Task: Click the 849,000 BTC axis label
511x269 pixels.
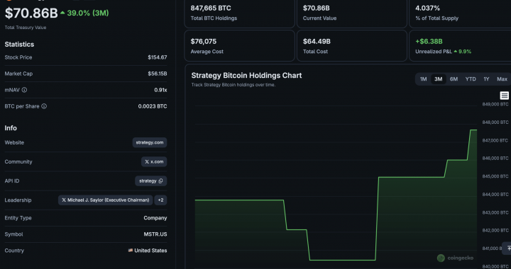Action: [x=495, y=104]
